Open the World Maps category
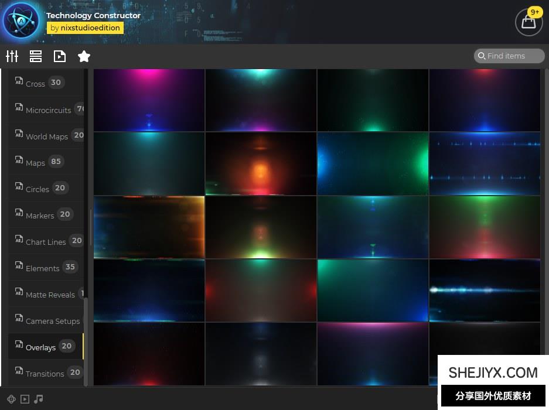Screen dimensions: 549x410 click(46, 136)
